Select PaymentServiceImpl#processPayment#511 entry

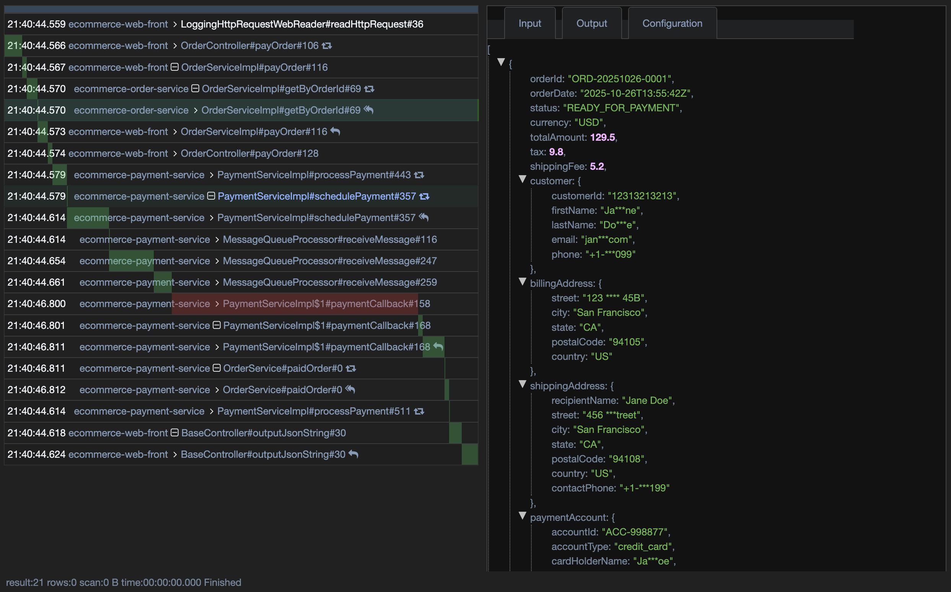[314, 411]
